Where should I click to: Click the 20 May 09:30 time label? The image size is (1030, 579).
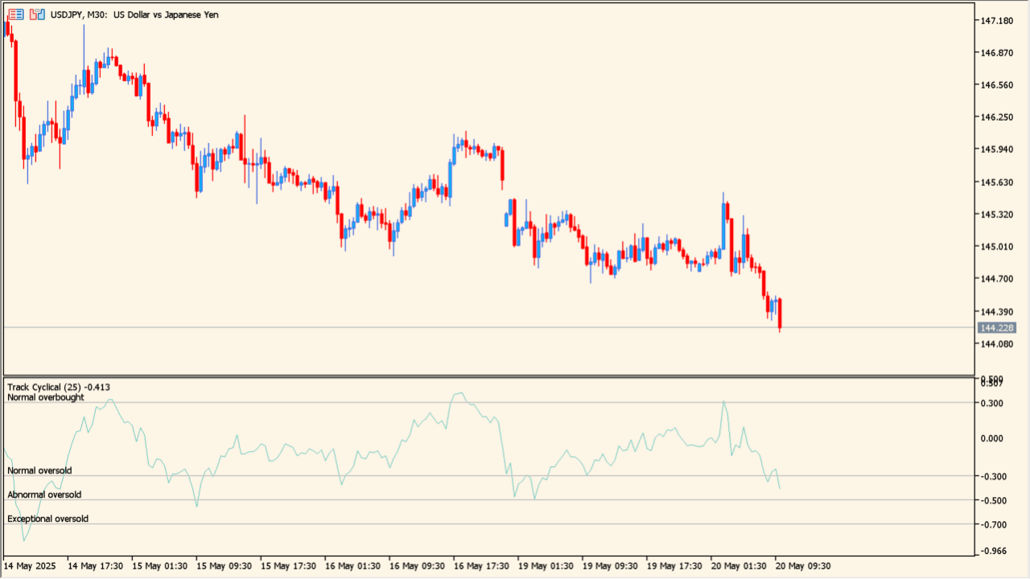point(803,565)
